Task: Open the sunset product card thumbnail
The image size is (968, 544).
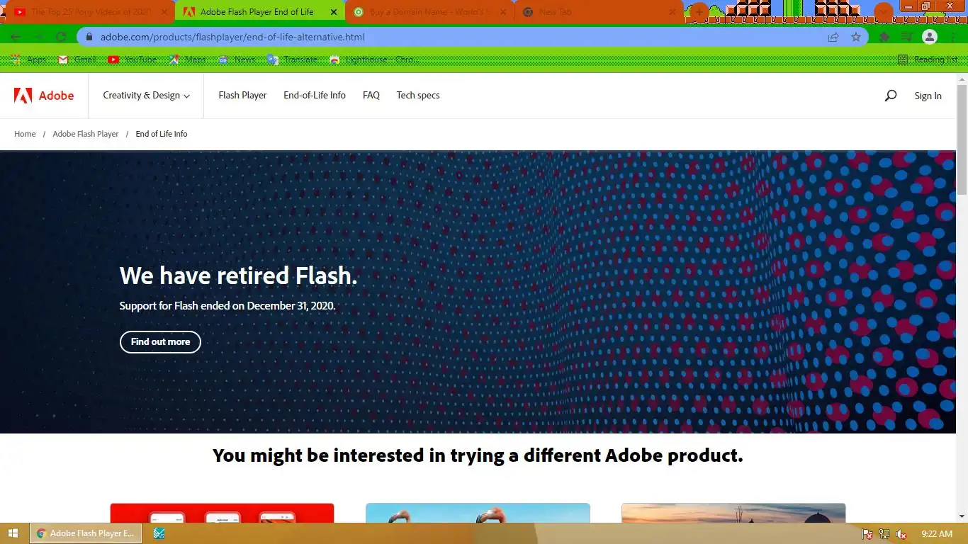Action: coord(733,513)
